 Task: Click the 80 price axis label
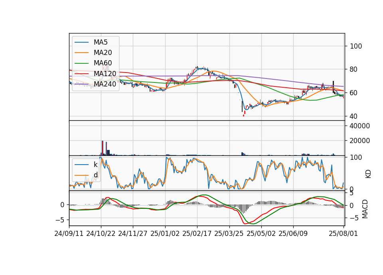pyautogui.click(x=354, y=69)
